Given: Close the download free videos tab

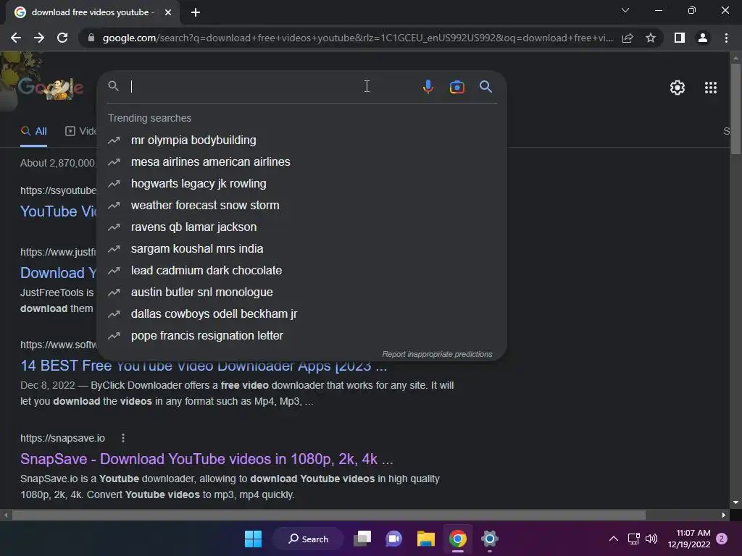Looking at the screenshot, I should tap(167, 12).
